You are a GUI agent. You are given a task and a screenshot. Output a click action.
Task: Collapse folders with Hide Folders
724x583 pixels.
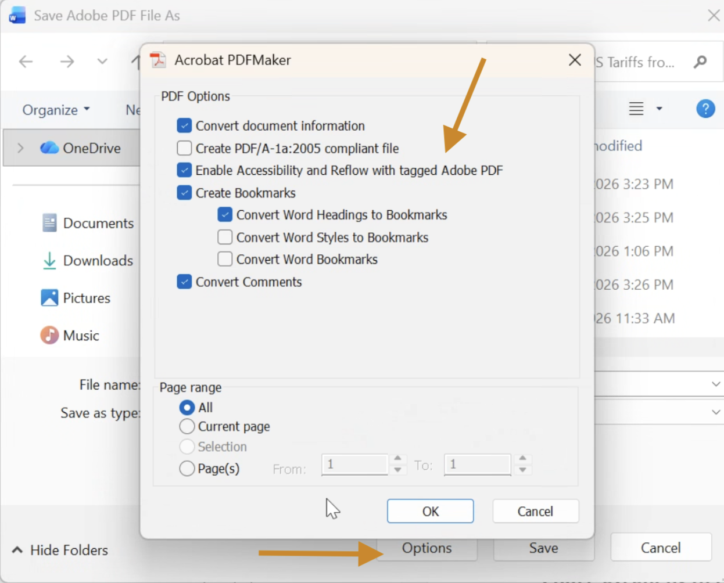(x=60, y=550)
